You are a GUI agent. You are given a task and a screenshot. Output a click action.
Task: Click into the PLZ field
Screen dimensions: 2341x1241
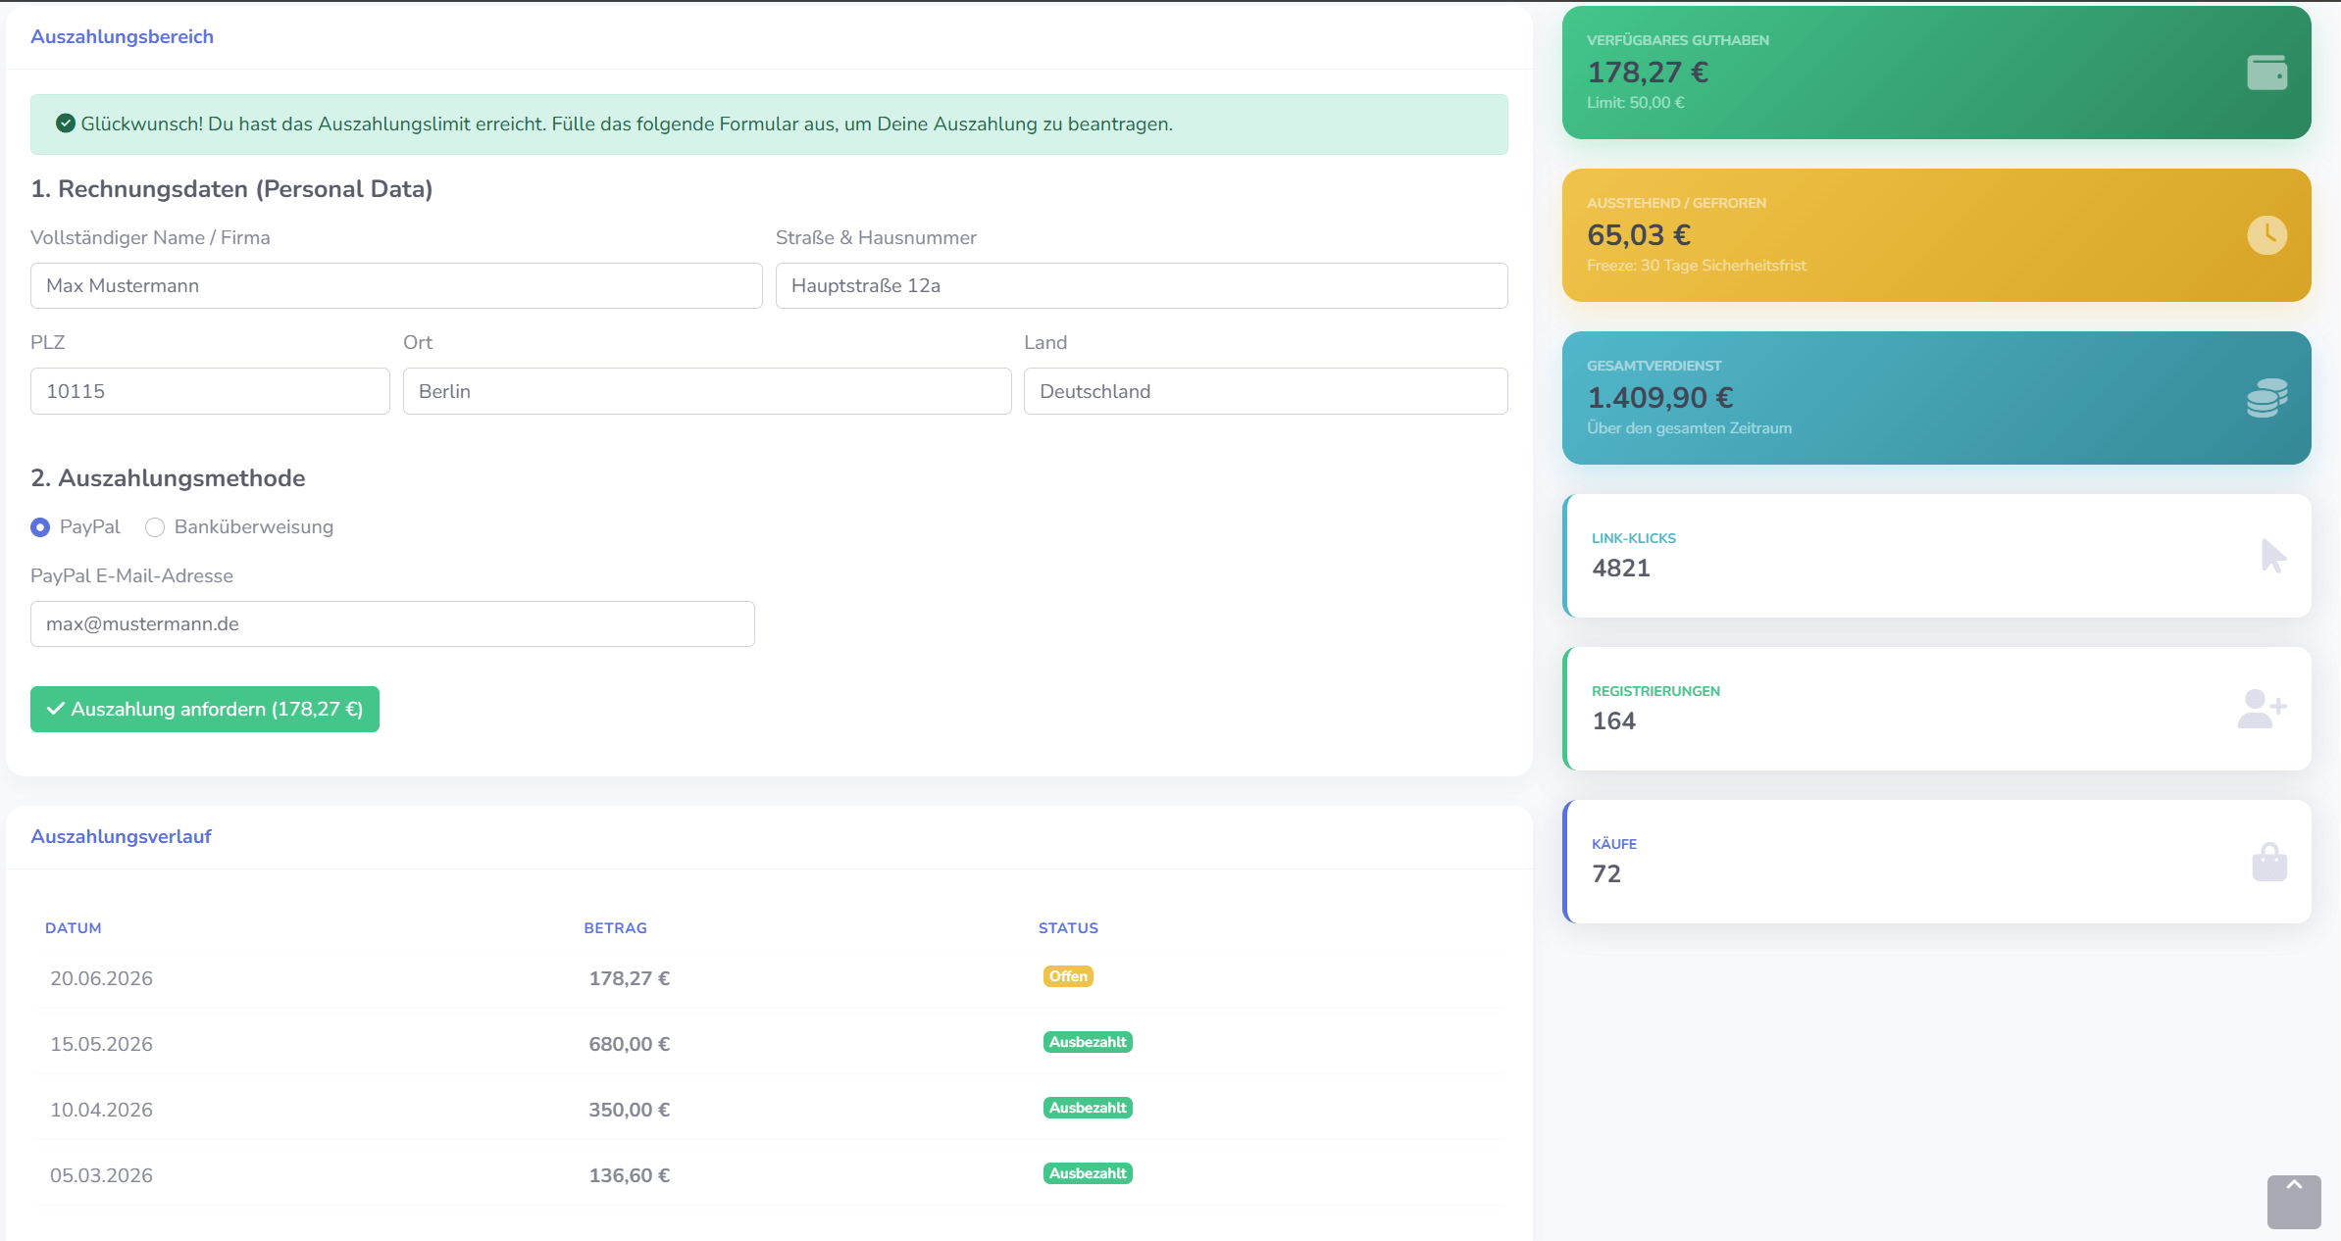click(210, 391)
